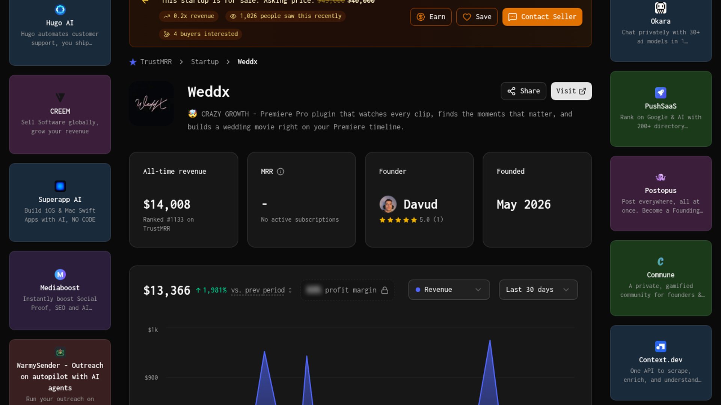Click the Hugo AI logo icon
Screen dimensions: 721x405
(60, 9)
